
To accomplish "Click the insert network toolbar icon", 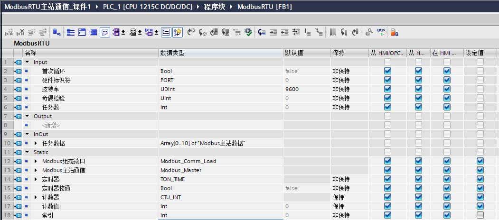I will pyautogui.click(x=10, y=32).
